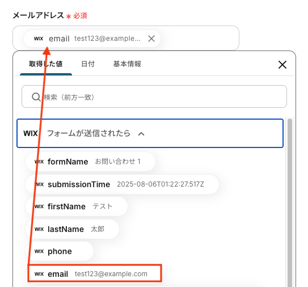Open the 基本情報 tab
The width and height of the screenshot is (308, 287).
point(127,64)
